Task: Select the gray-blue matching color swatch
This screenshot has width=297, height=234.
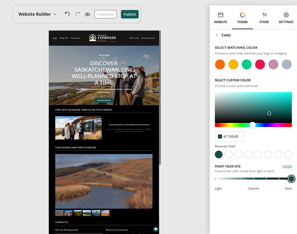Action: point(286,64)
